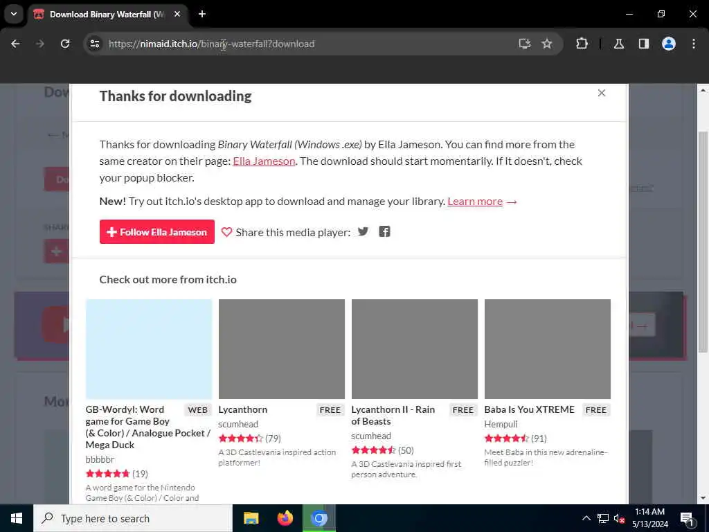Viewport: 709px width, 532px height.
Task: Open Windows Start menu
Action: pyautogui.click(x=17, y=518)
